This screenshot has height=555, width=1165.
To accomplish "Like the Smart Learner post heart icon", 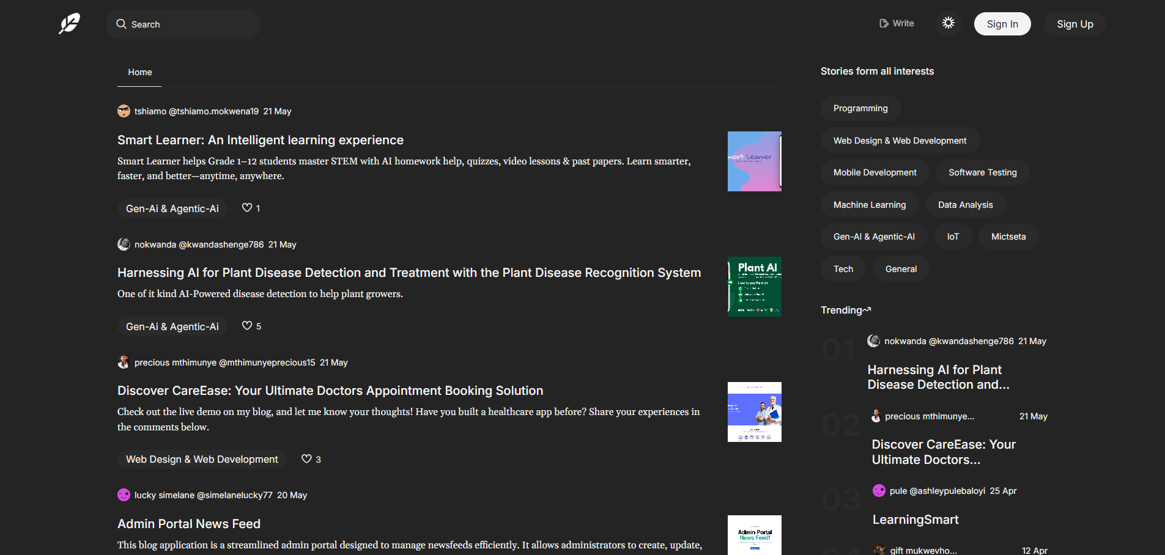I will pyautogui.click(x=247, y=208).
